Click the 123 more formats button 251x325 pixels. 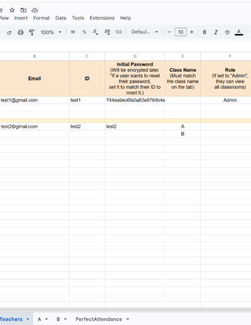coord(119,32)
